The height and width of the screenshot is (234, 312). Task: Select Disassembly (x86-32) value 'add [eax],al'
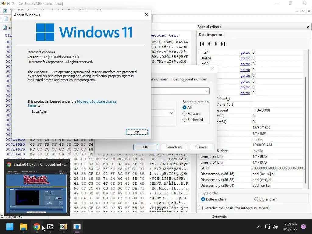pos(262,180)
